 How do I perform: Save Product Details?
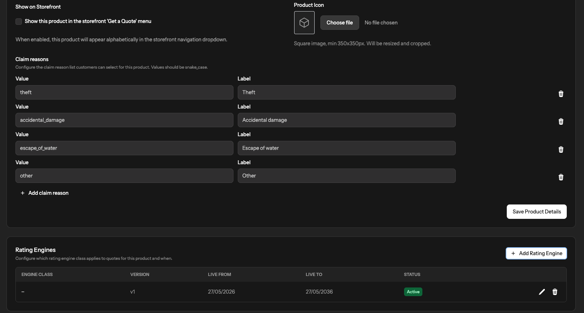coord(537,212)
